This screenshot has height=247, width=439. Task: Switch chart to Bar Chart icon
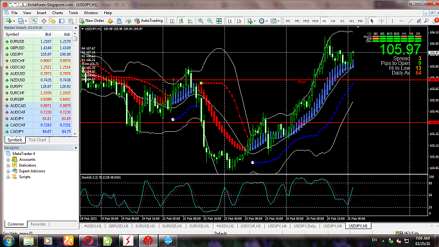172,21
